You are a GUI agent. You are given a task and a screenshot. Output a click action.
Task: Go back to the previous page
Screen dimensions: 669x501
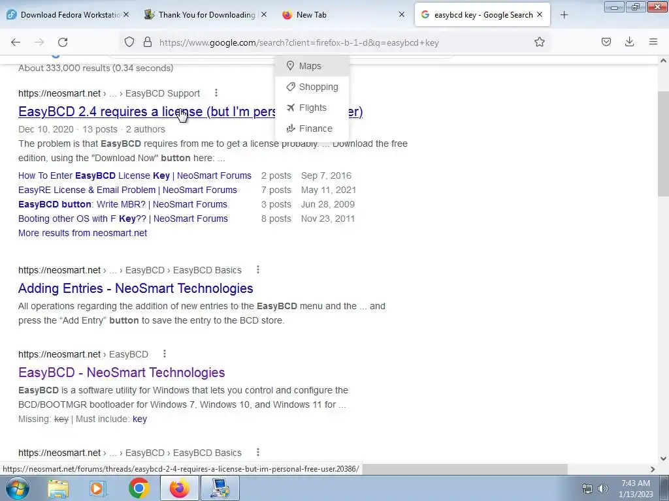click(x=16, y=42)
